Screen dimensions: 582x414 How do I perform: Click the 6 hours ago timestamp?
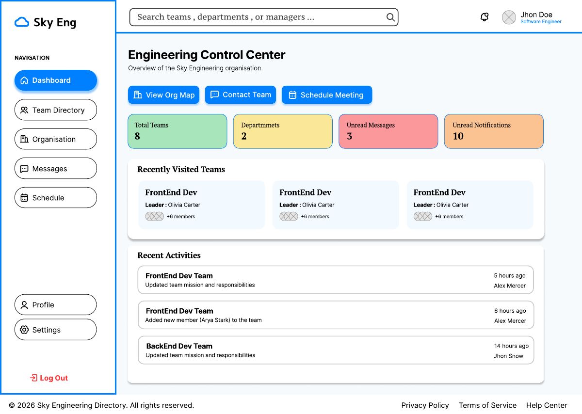[510, 311]
